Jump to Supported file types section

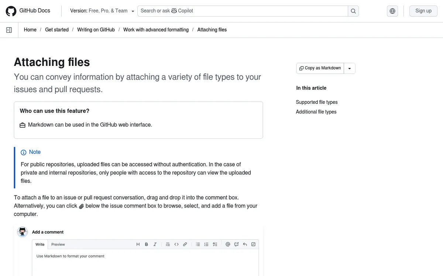pos(317,102)
